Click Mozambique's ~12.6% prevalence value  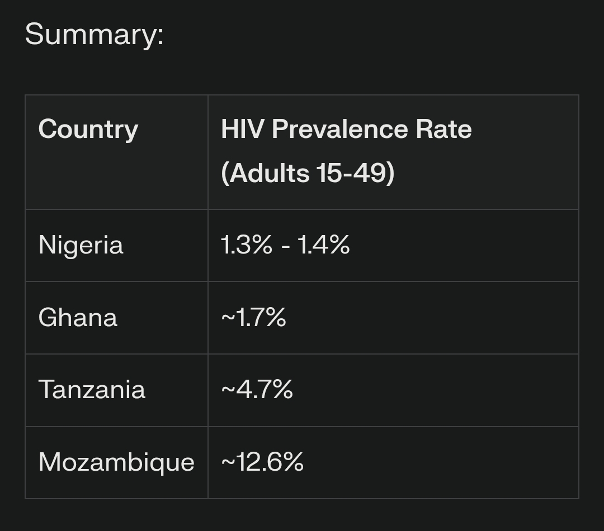(x=263, y=462)
